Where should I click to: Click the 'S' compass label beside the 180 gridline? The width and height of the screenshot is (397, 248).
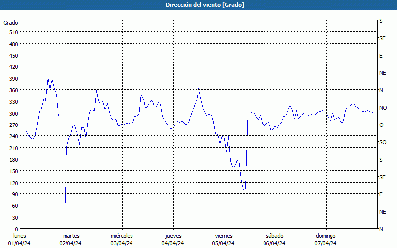(381, 160)
